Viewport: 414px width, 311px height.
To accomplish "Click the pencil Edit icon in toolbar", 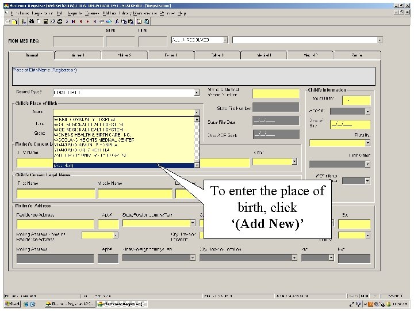I will [x=53, y=21].
